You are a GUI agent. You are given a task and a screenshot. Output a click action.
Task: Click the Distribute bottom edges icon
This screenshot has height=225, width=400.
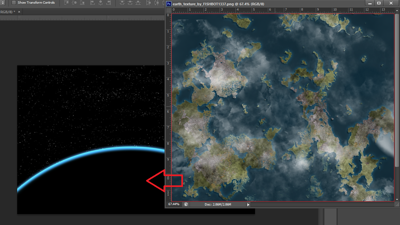(x=138, y=3)
